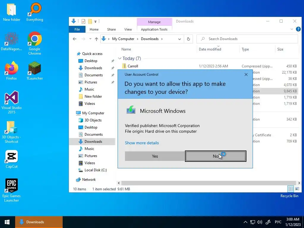This screenshot has height=228, width=304.
Task: Click Show more details link
Action: 142,143
